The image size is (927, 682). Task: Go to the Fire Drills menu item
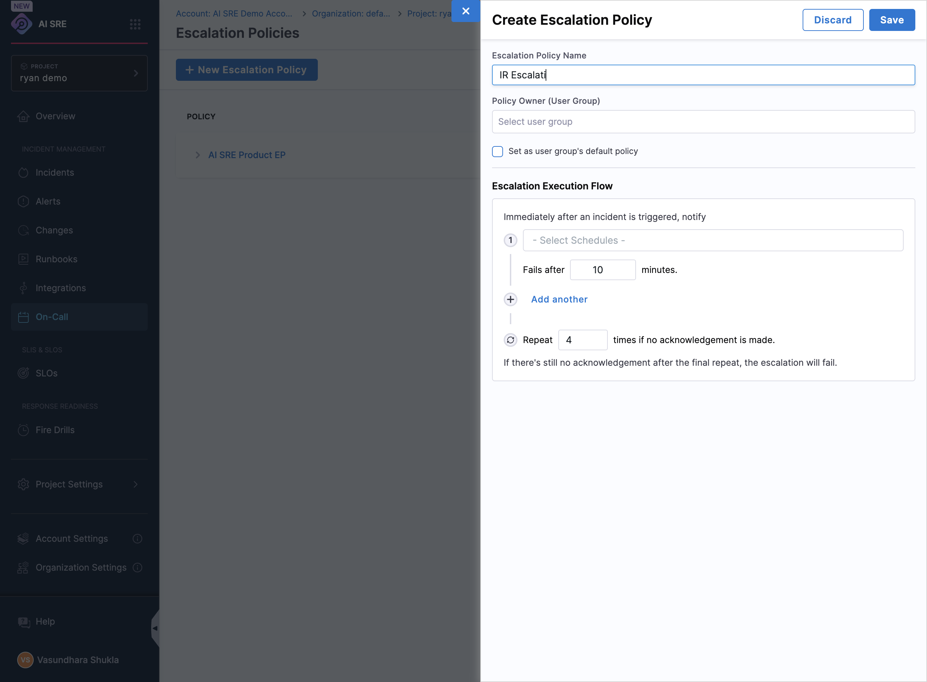tap(79, 430)
